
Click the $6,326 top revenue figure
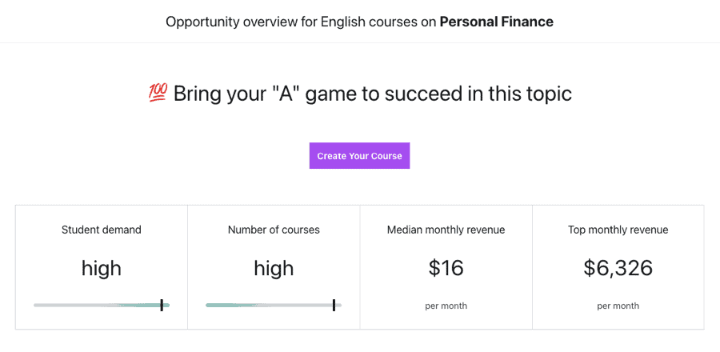tap(618, 268)
